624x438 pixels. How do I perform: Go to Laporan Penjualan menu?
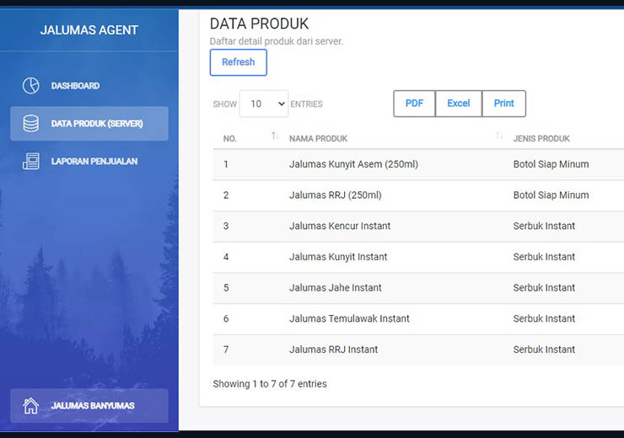click(x=94, y=162)
